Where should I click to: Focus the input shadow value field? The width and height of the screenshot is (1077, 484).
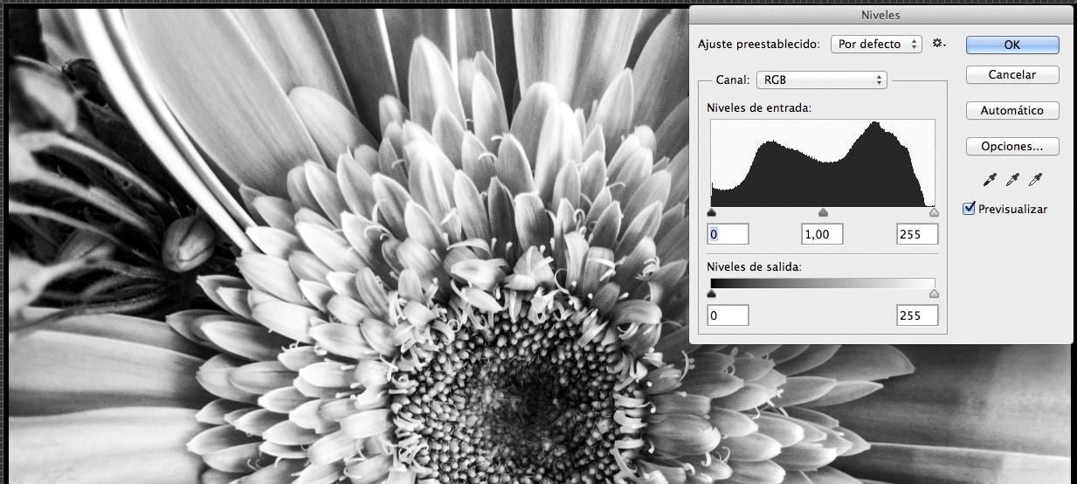pyautogui.click(x=728, y=234)
